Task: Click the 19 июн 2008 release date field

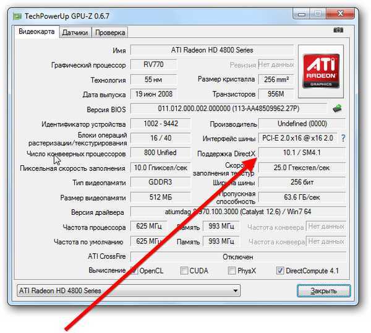Action: click(x=153, y=94)
